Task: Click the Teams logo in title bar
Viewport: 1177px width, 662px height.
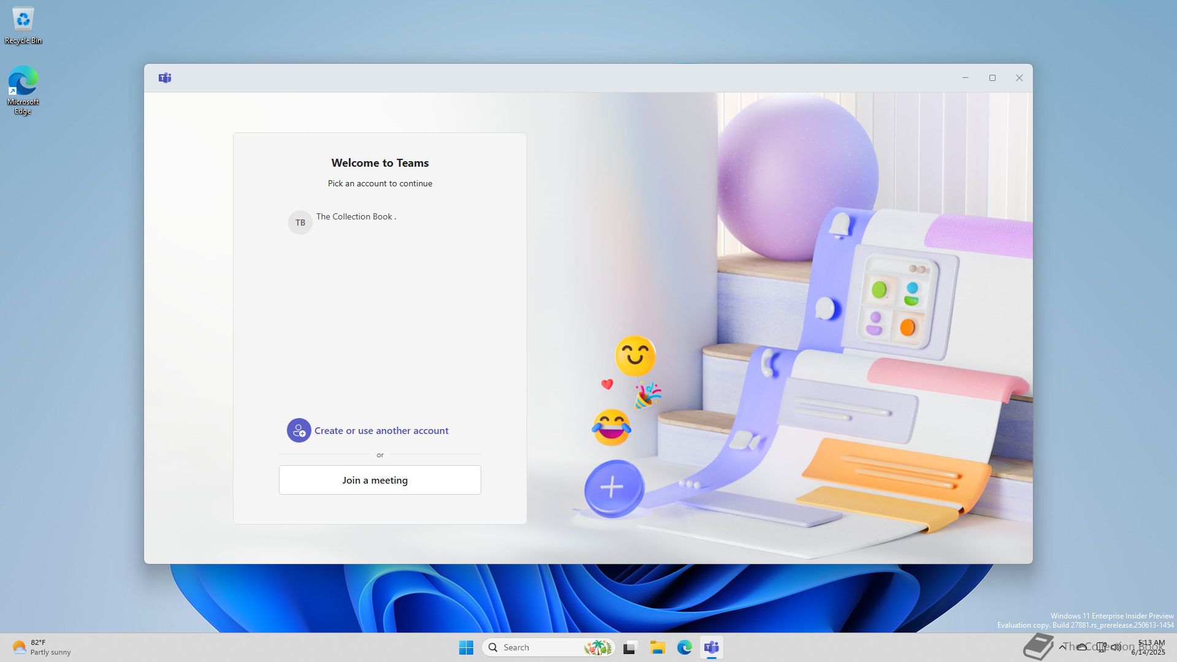Action: pyautogui.click(x=165, y=78)
